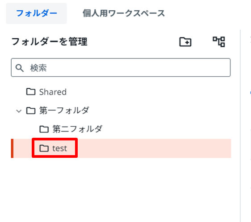This screenshot has width=251, height=222.
Task: Select the 第二フォルダ subfolder label
Action: [x=77, y=129]
